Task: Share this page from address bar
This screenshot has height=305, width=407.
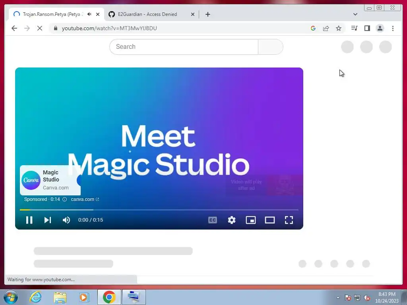Action: [326, 28]
